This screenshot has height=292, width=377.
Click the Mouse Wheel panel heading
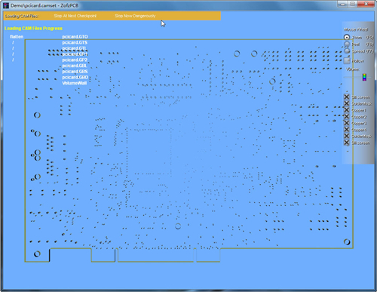[356, 29]
